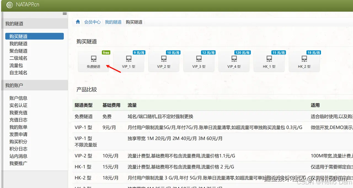Click the 免费 fee cell in the table
The width and height of the screenshot is (353, 188).
107,116
